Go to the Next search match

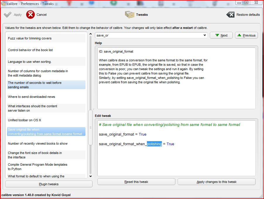[221, 35]
